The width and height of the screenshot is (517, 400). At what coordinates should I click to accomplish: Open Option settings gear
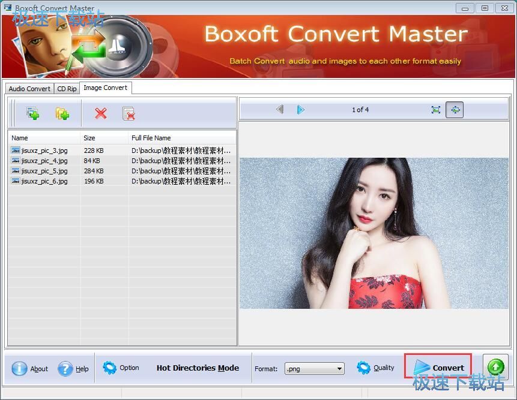(109, 368)
